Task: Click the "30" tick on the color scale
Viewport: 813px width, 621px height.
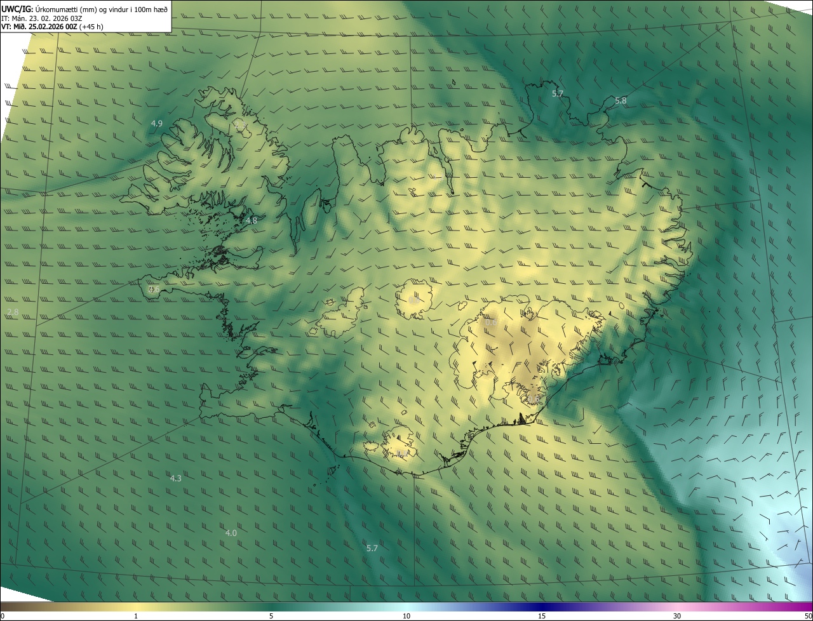Action: tap(677, 617)
